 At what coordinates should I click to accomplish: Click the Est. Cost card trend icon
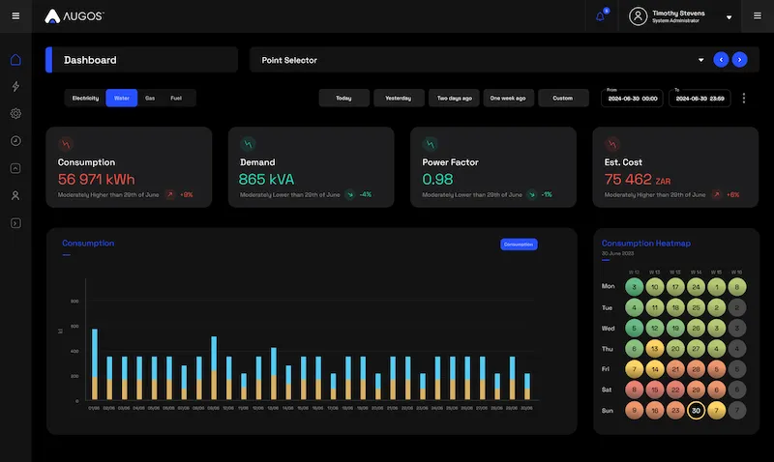click(x=612, y=144)
